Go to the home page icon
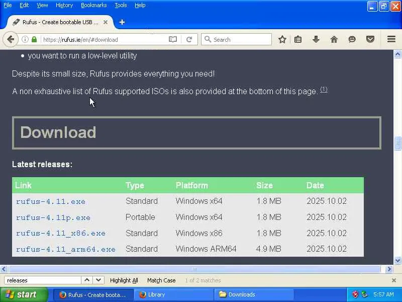 tap(334, 40)
